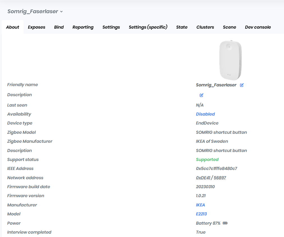Open the IKEA manufacturer link
284x237 pixels.
point(200,205)
